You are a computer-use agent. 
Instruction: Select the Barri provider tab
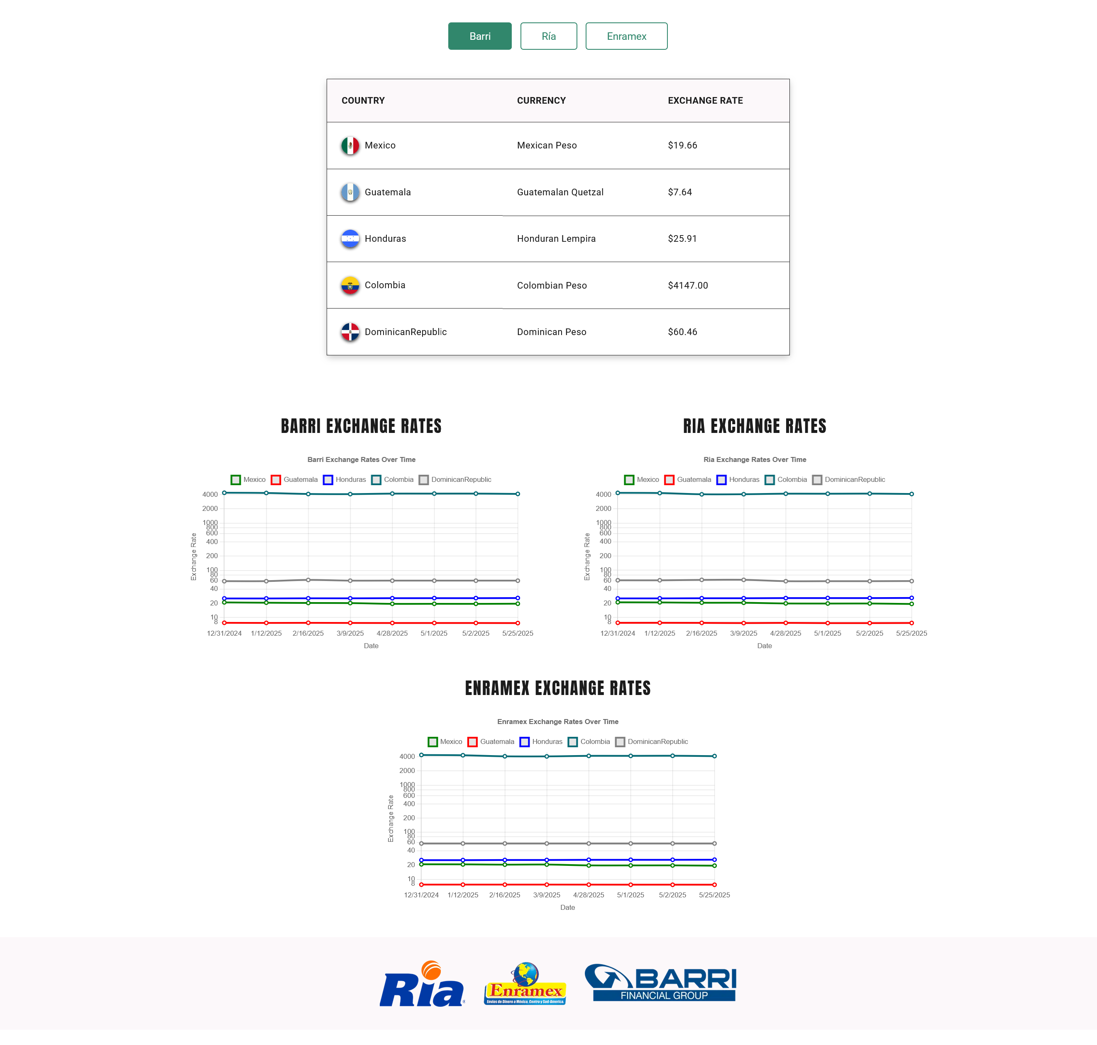tap(479, 36)
